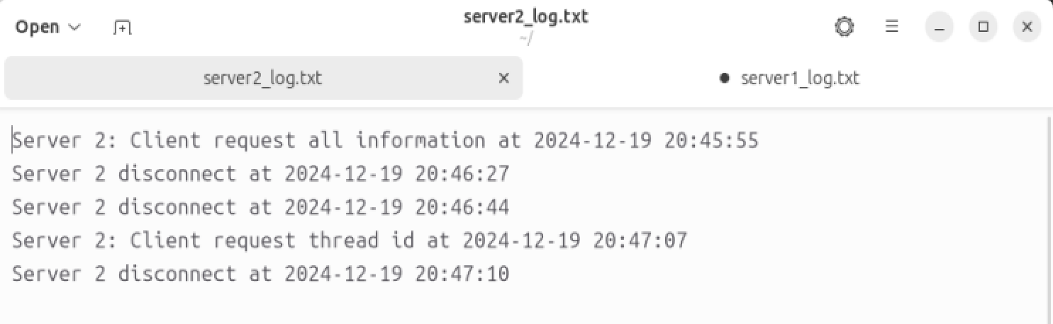This screenshot has height=324, width=1053.
Task: Minimize the text editor window
Action: [x=940, y=28]
